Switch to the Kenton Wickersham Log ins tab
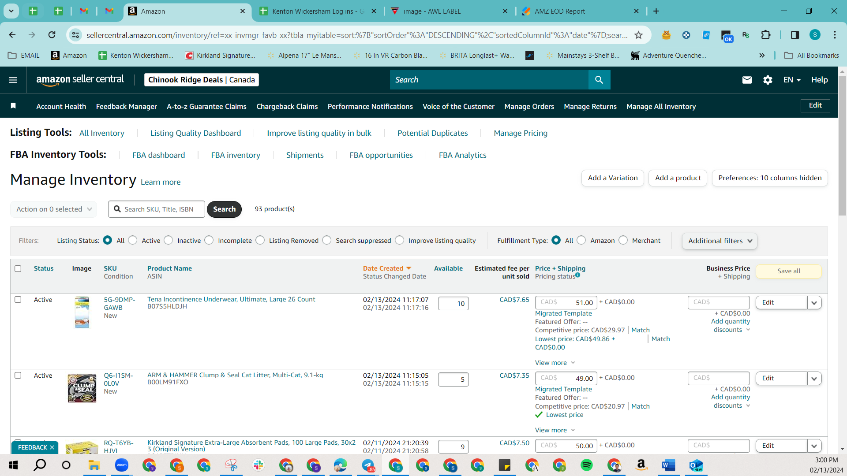This screenshot has height=476, width=847. click(318, 11)
